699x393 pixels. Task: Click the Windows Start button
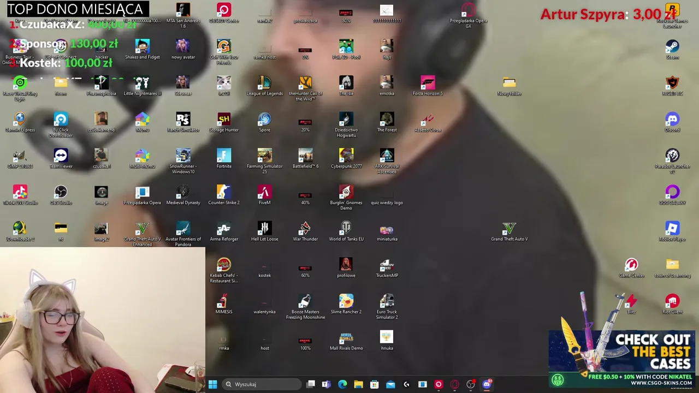(212, 384)
